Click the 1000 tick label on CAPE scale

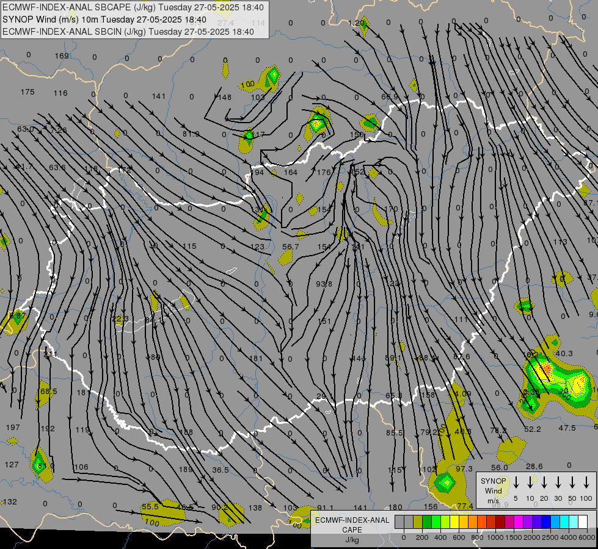(x=495, y=537)
